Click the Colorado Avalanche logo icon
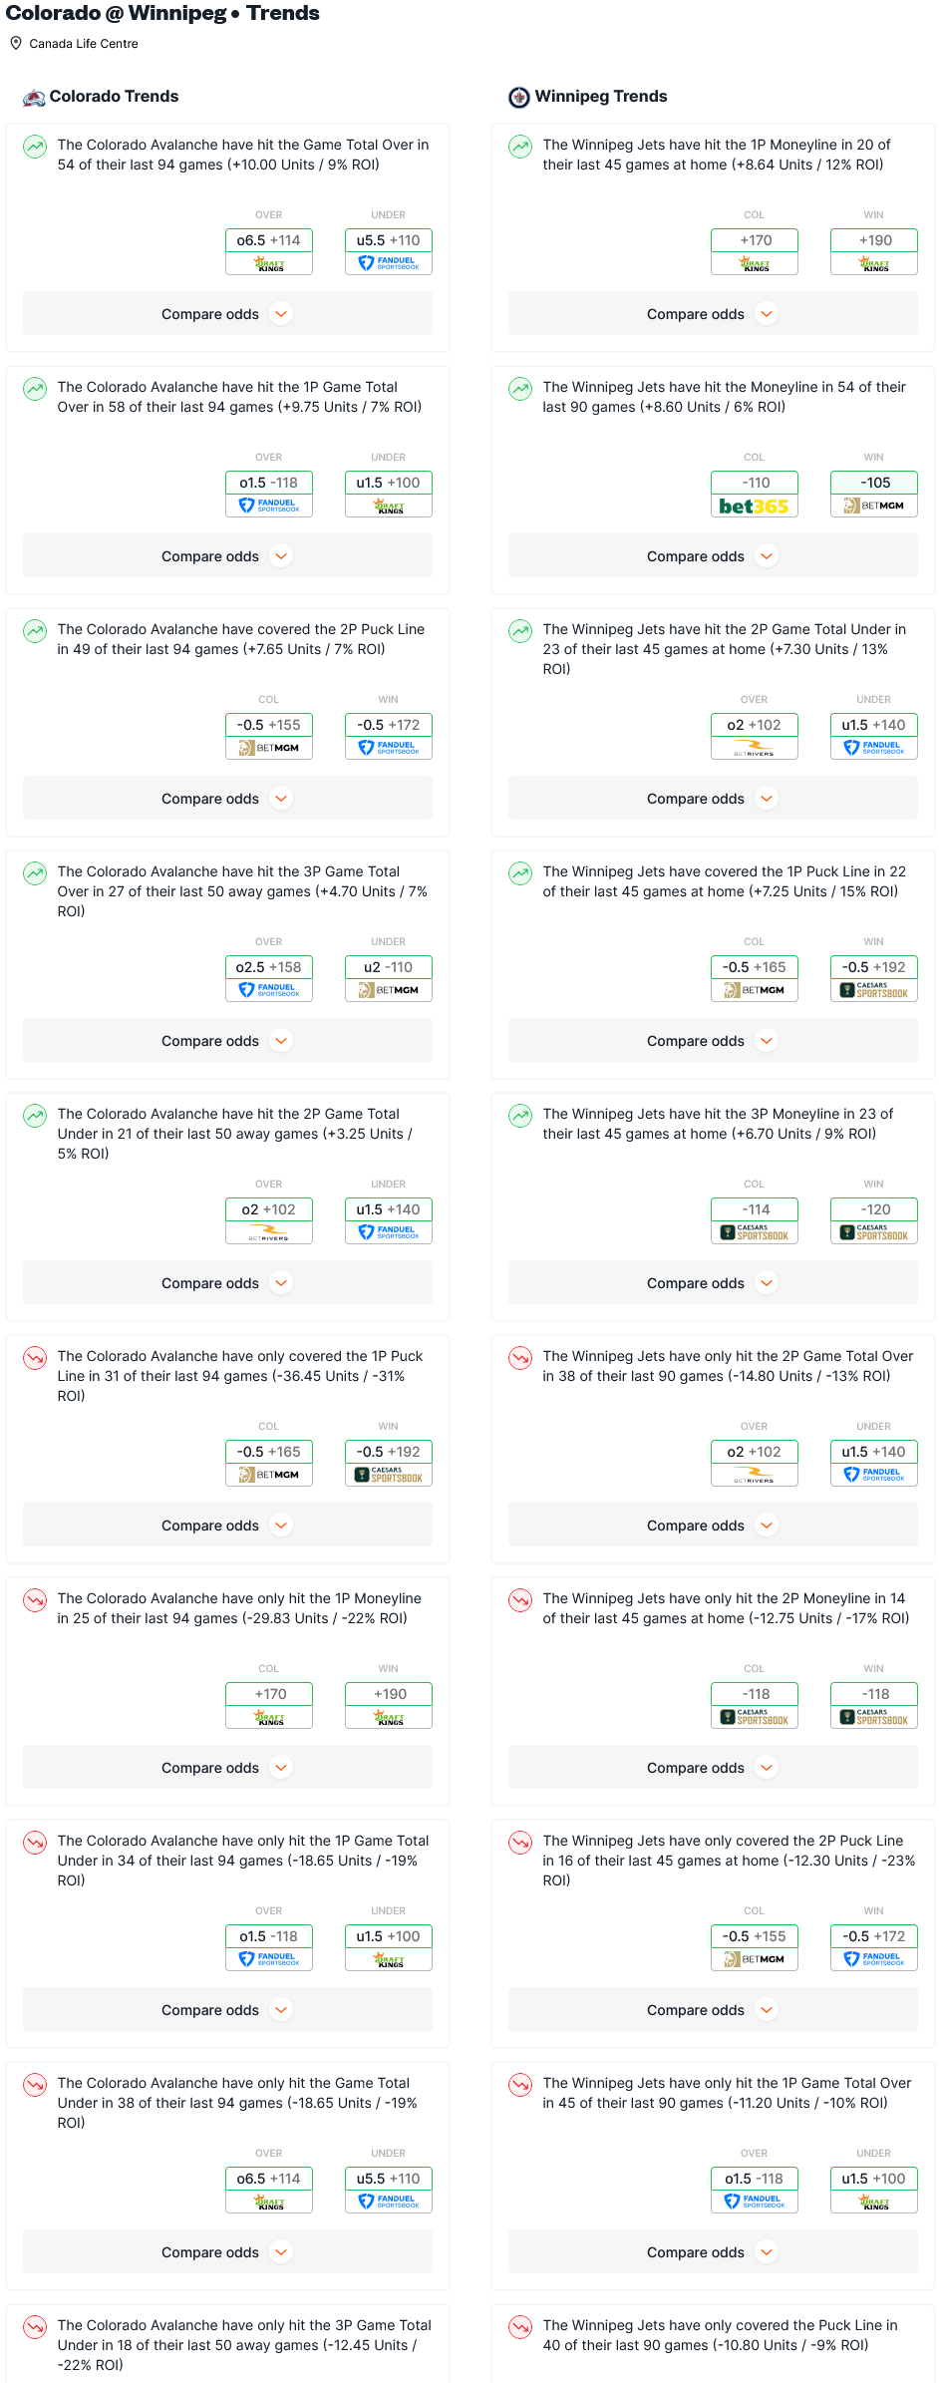 [34, 97]
